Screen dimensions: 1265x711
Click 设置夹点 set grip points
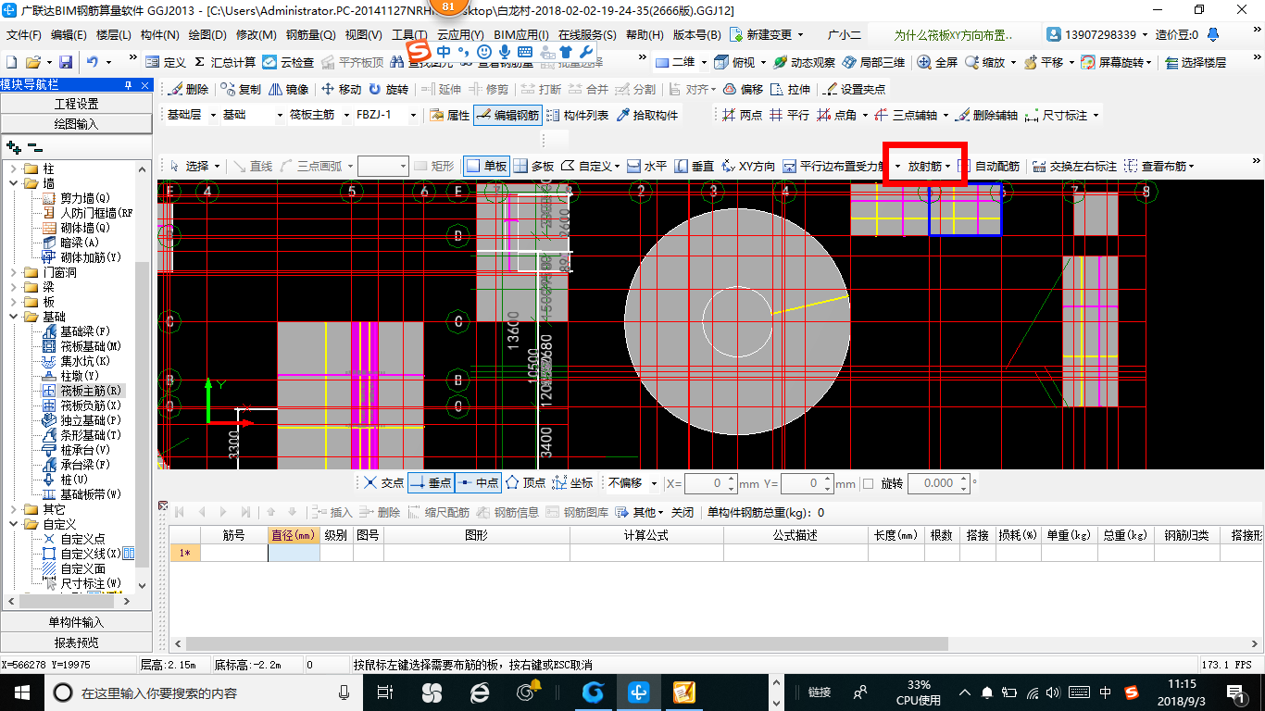[854, 90]
